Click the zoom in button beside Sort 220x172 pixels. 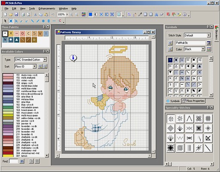[40, 66]
